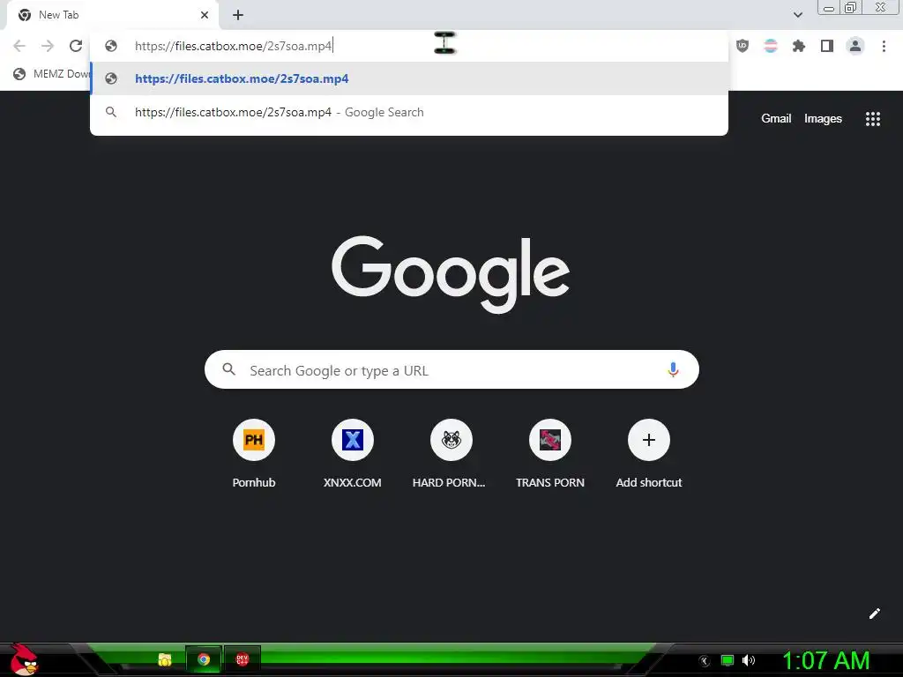Open the Extensions puzzle piece menu
The height and width of the screenshot is (677, 903).
tap(799, 46)
